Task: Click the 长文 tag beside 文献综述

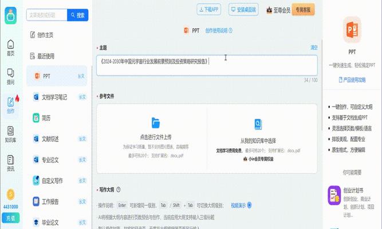Action: pyautogui.click(x=82, y=139)
